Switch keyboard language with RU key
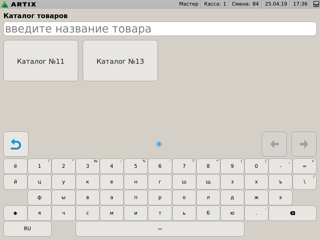Viewport: 320px width, 240px height. [27, 229]
